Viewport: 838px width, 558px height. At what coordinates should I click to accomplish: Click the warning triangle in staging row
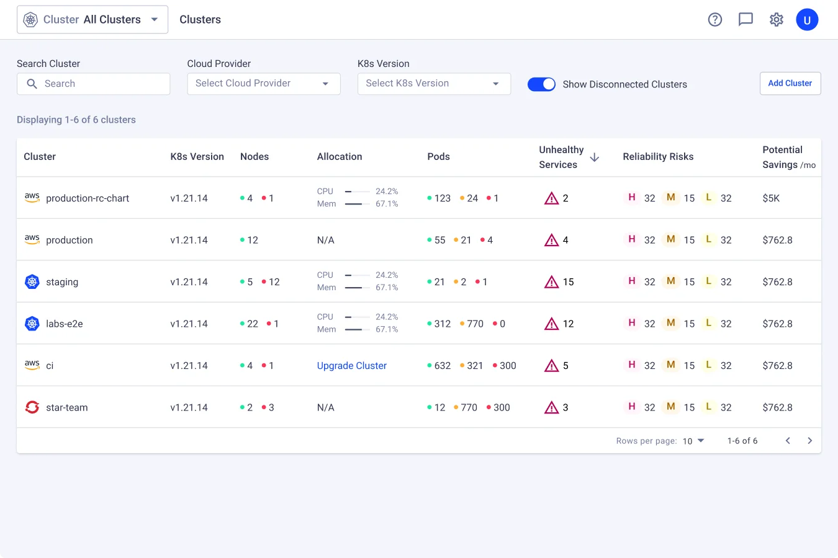[551, 282]
